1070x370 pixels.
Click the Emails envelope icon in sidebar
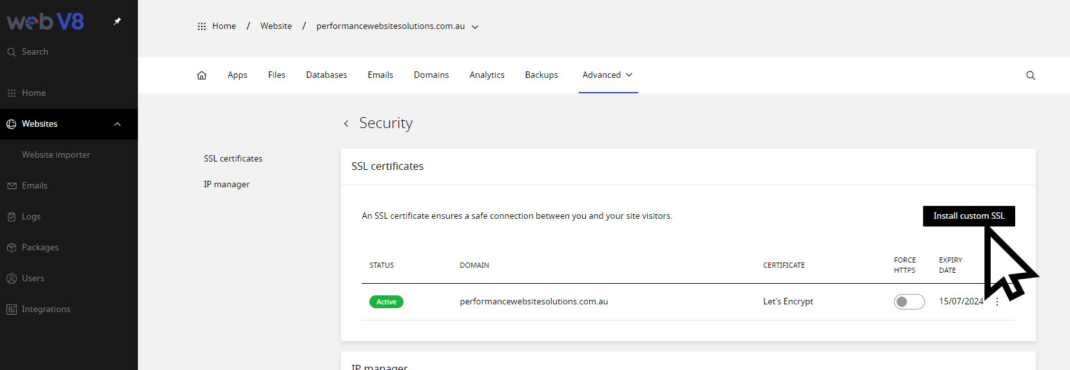click(x=12, y=186)
